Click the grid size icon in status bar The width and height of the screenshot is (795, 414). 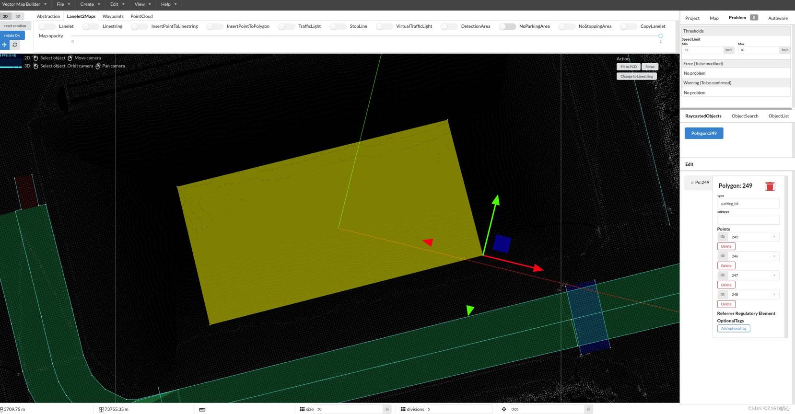tap(302, 409)
